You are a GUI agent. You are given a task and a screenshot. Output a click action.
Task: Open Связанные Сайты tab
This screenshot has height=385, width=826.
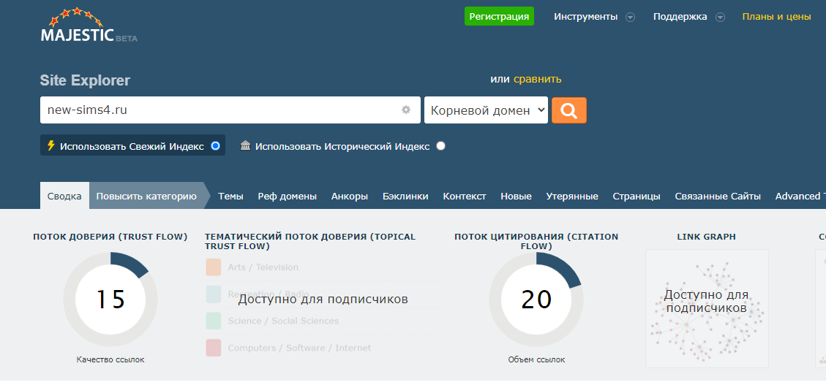[718, 197]
